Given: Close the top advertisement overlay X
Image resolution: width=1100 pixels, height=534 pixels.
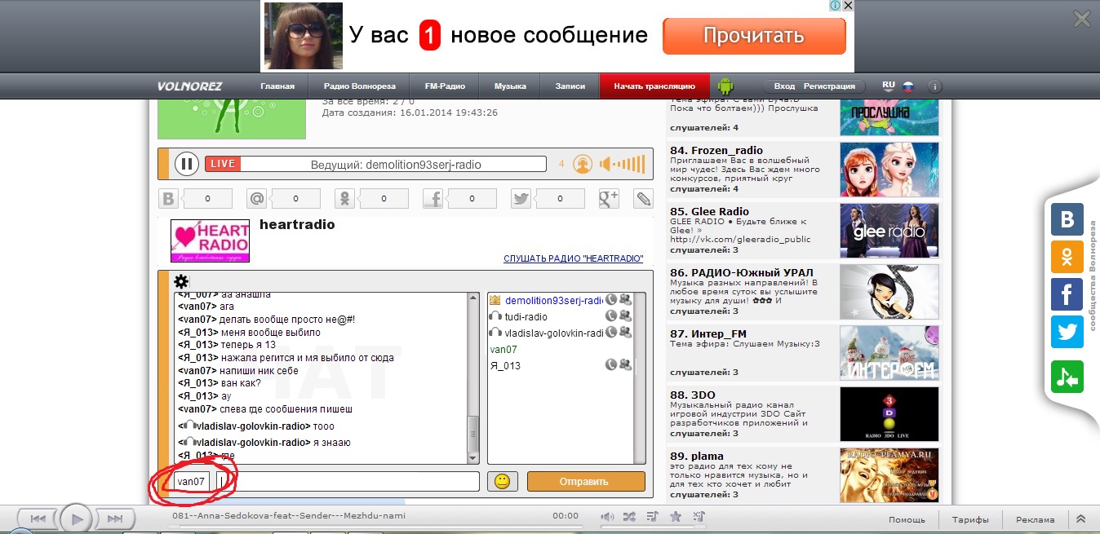Looking at the screenshot, I should 1081,19.
